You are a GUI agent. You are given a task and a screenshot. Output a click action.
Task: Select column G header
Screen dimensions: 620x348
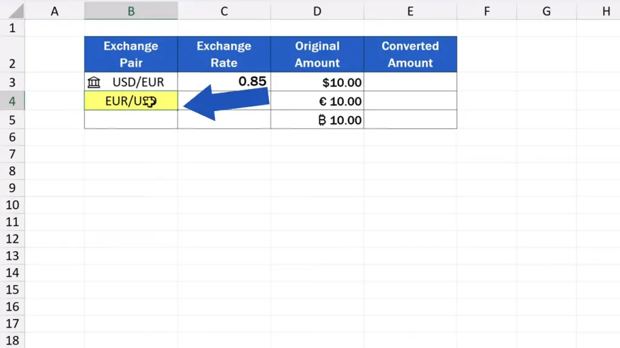546,10
